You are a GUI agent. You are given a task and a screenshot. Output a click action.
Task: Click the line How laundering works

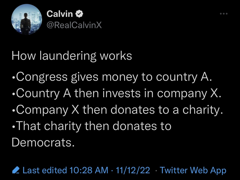point(72,56)
